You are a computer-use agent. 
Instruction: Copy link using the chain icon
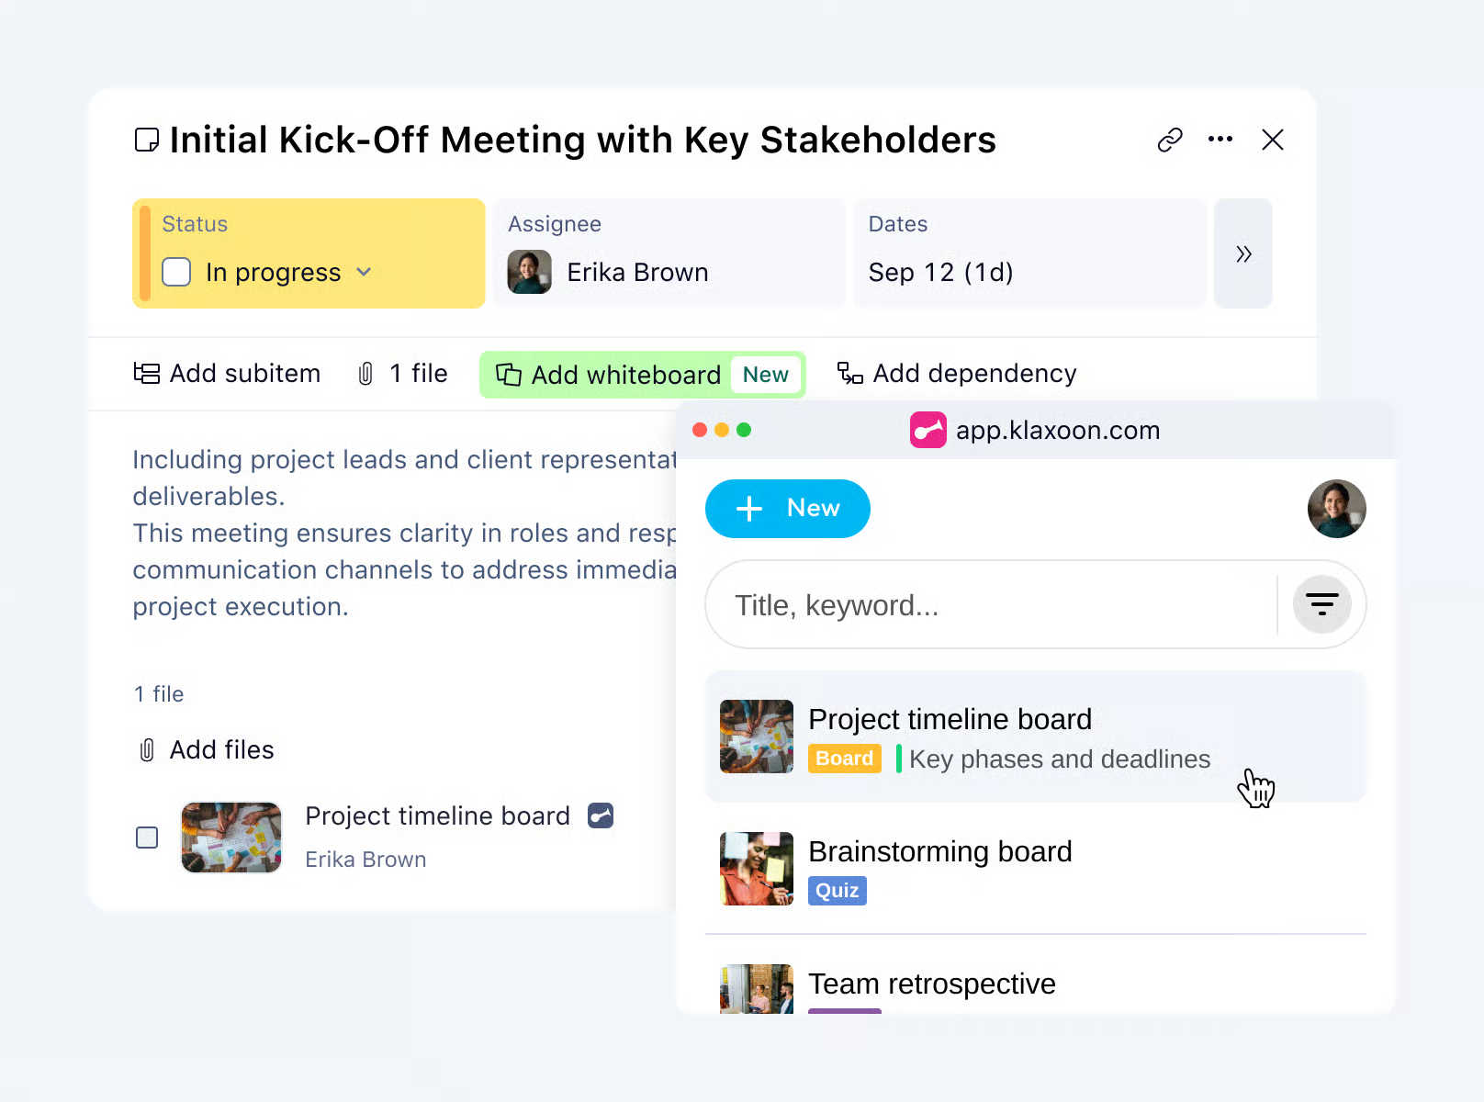click(x=1169, y=140)
